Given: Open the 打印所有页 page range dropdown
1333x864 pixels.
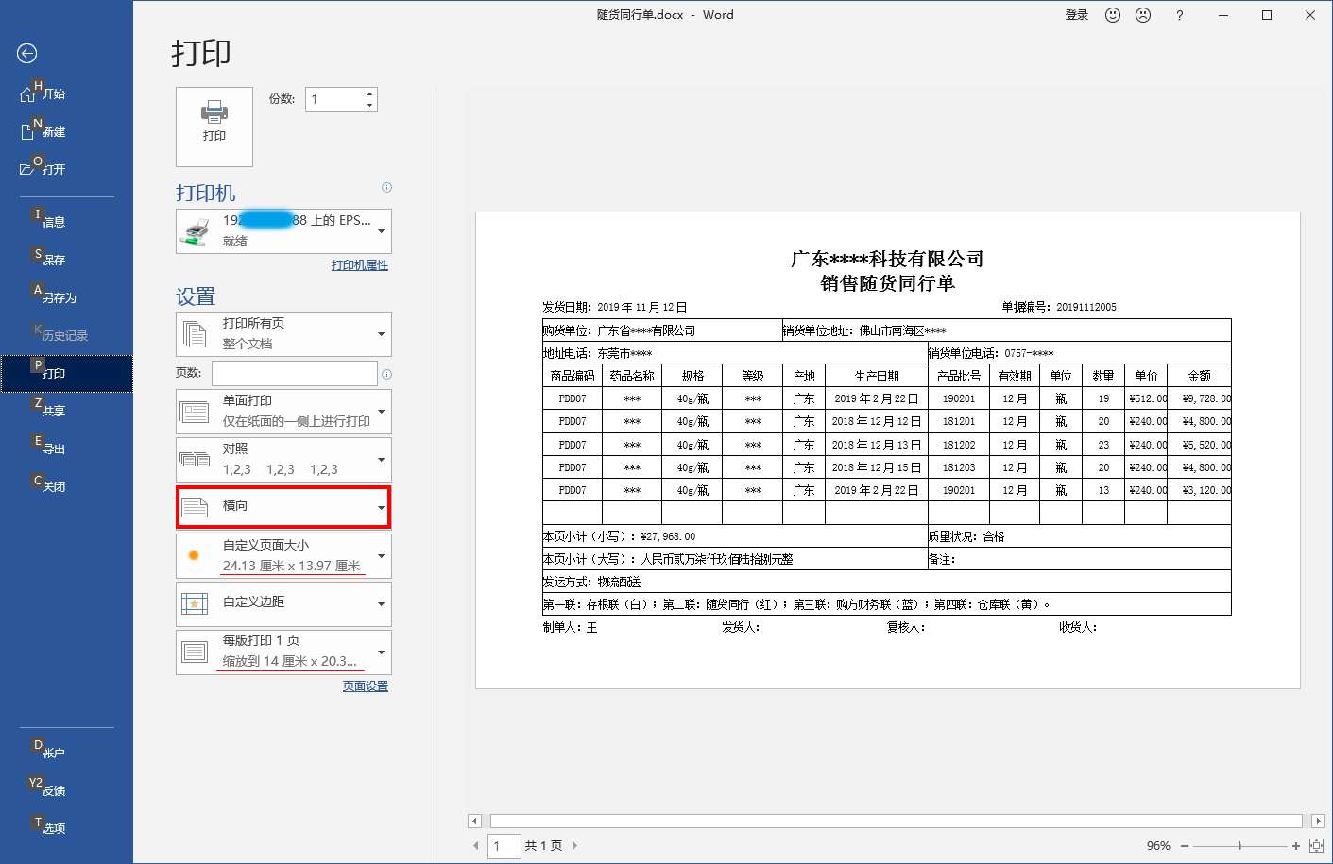Looking at the screenshot, I should 283,334.
